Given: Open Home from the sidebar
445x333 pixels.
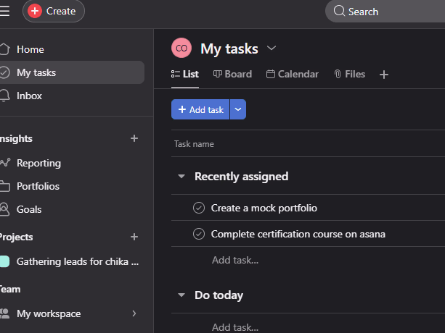Looking at the screenshot, I should (x=30, y=49).
